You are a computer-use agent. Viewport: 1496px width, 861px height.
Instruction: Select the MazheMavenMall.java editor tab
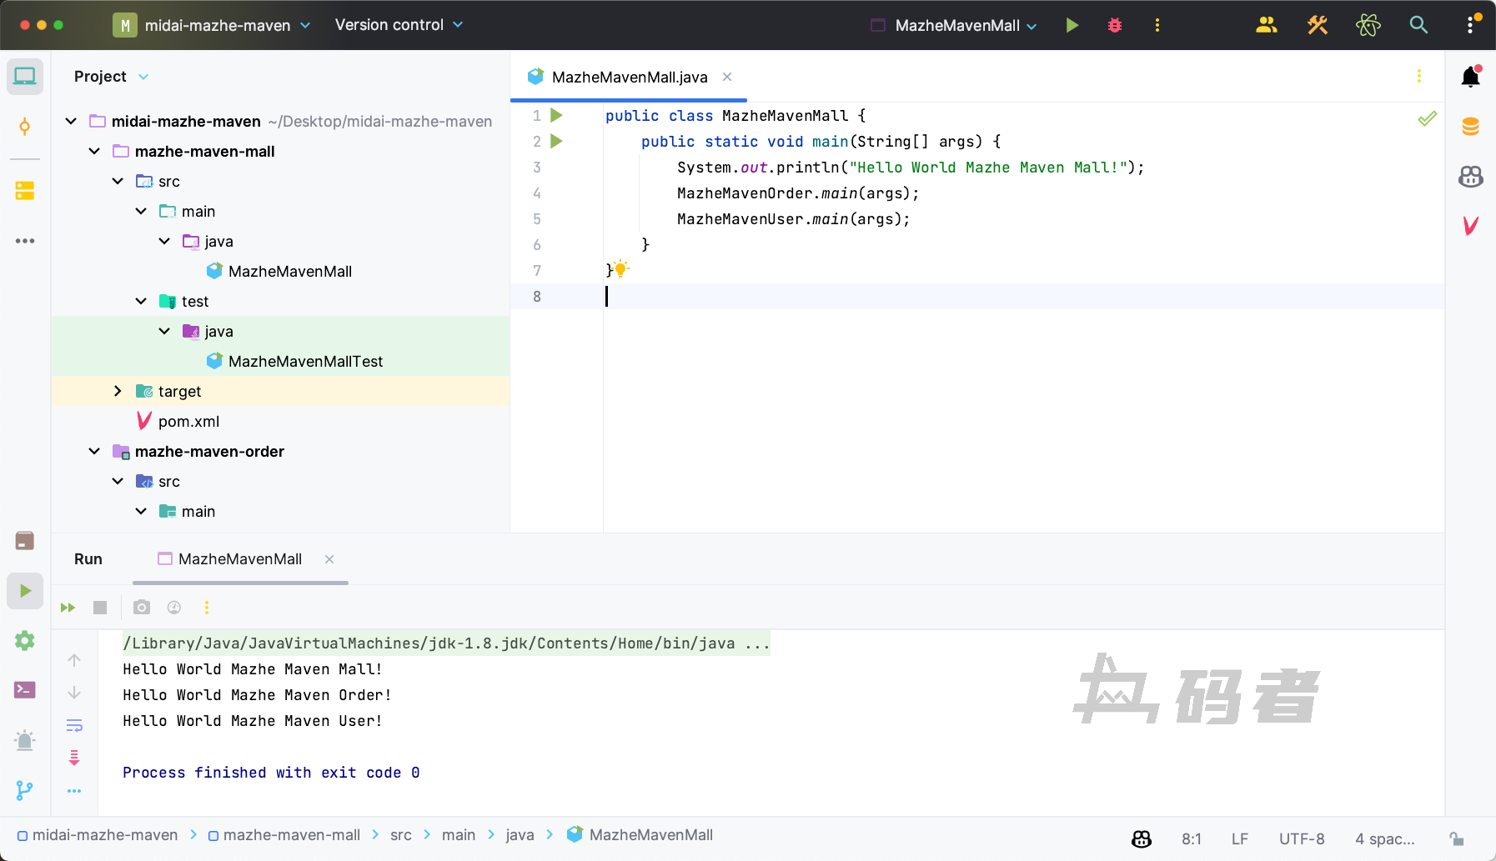pyautogui.click(x=629, y=77)
